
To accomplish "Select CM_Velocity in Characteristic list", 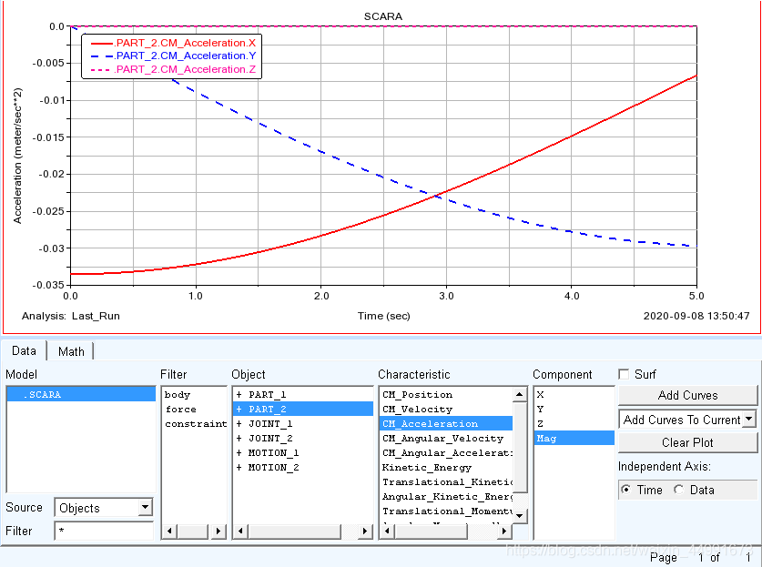I will [417, 410].
